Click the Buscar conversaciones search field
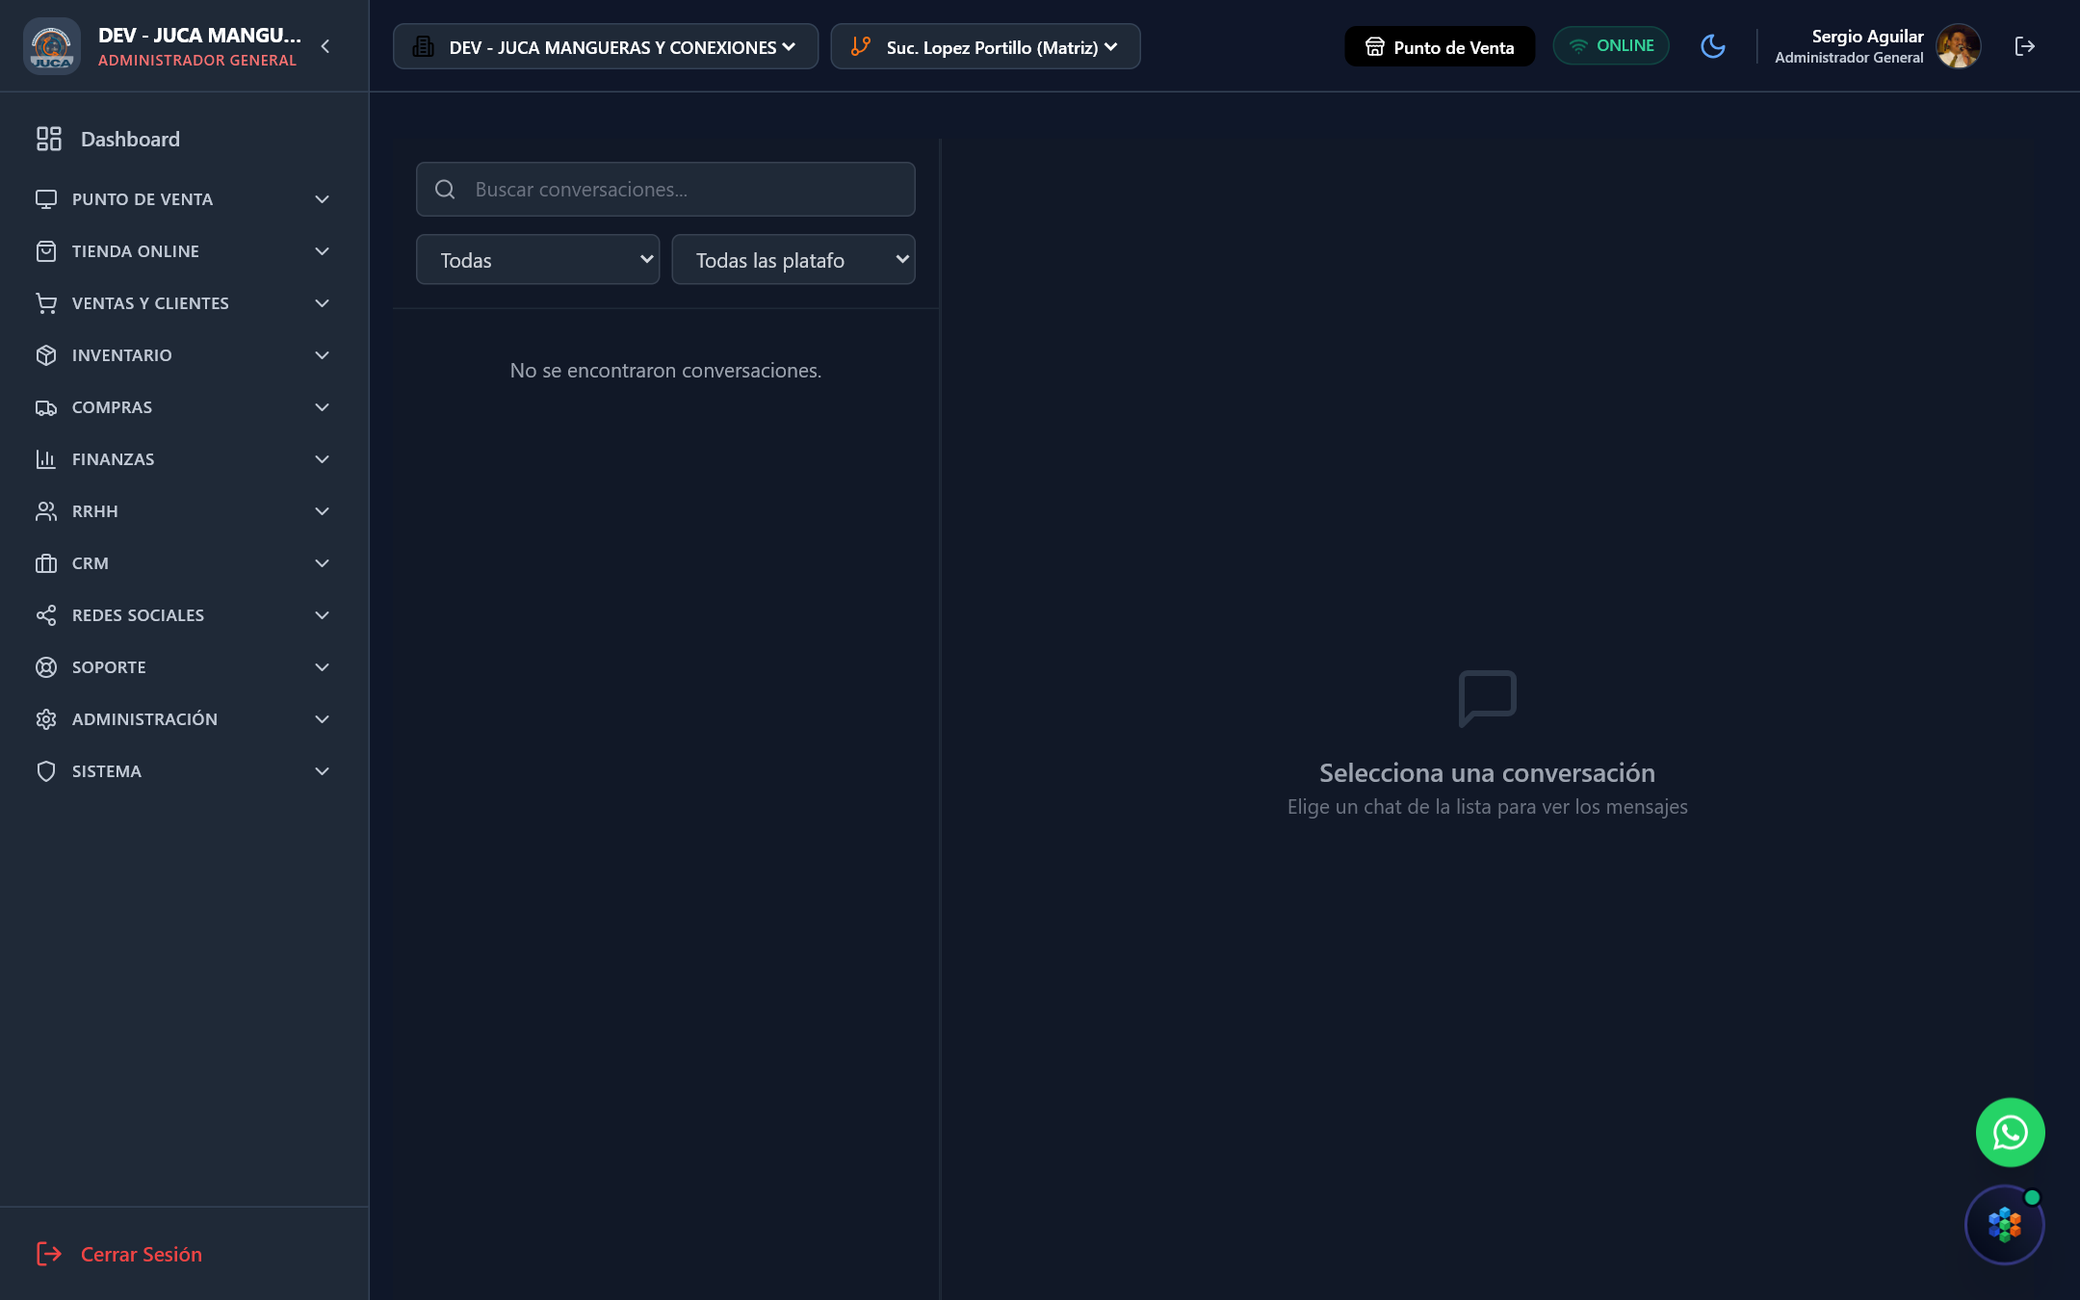Screen dimensions: 2080x1300 coord(665,189)
